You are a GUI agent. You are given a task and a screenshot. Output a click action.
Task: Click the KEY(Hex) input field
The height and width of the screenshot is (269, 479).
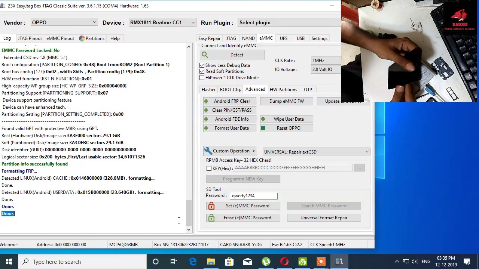click(x=293, y=168)
